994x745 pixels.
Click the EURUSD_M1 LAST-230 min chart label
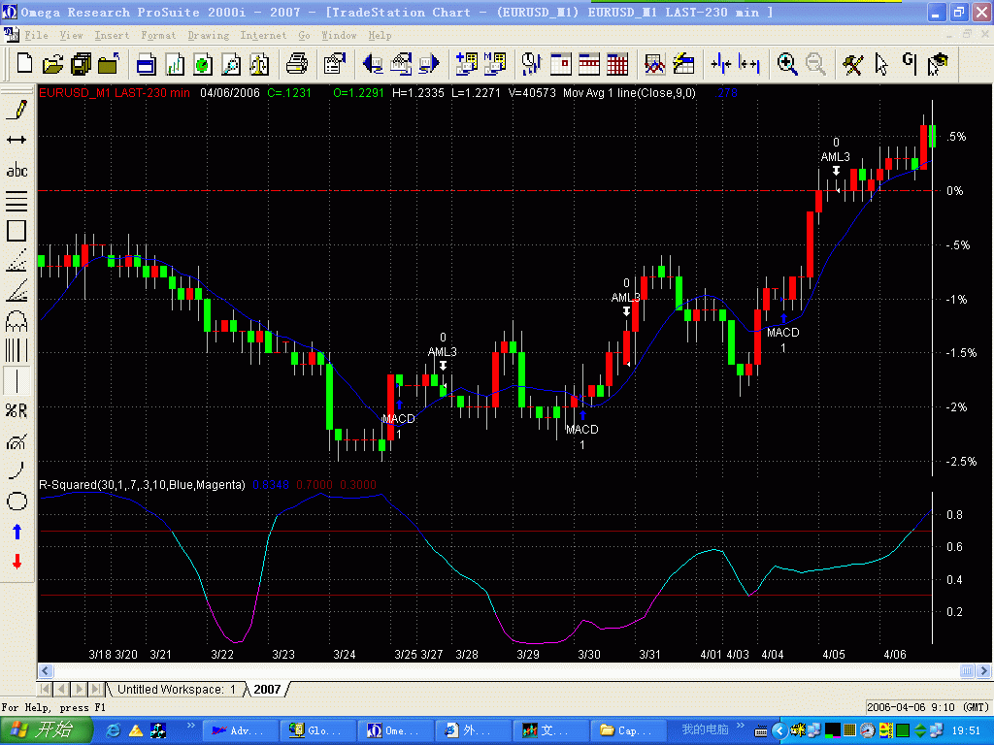[x=115, y=92]
